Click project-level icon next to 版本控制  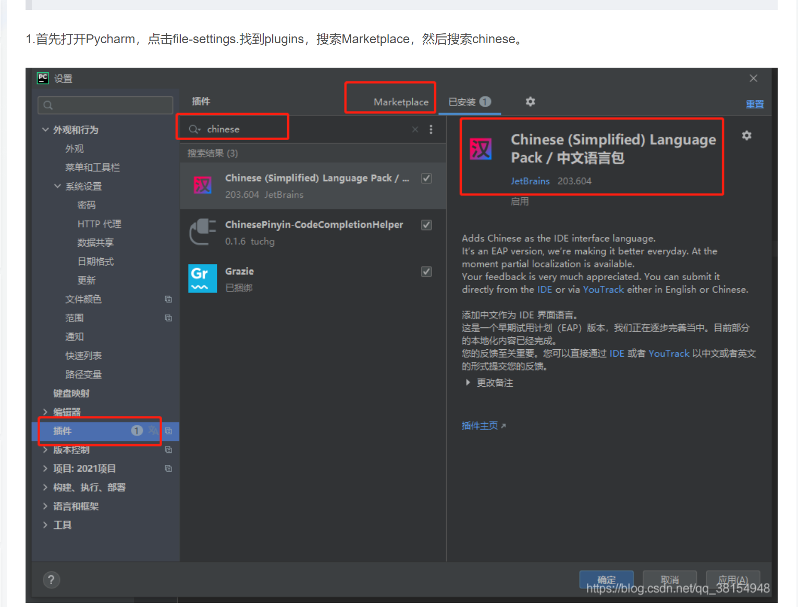click(x=168, y=449)
